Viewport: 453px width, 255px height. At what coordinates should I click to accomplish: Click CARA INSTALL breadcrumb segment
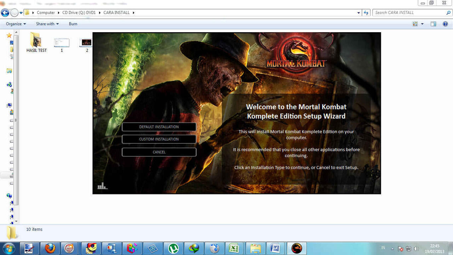(x=117, y=12)
